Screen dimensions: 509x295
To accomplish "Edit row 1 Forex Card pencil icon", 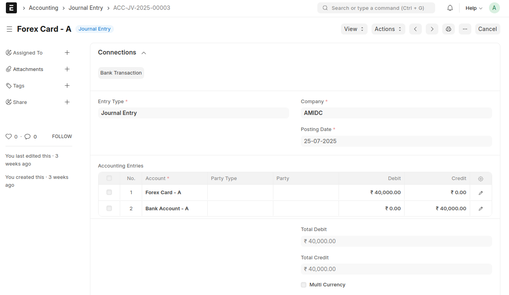I will [x=481, y=193].
